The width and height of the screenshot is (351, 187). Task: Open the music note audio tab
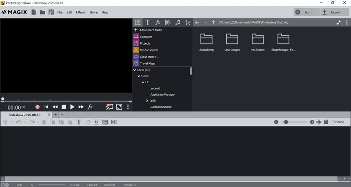tap(178, 22)
